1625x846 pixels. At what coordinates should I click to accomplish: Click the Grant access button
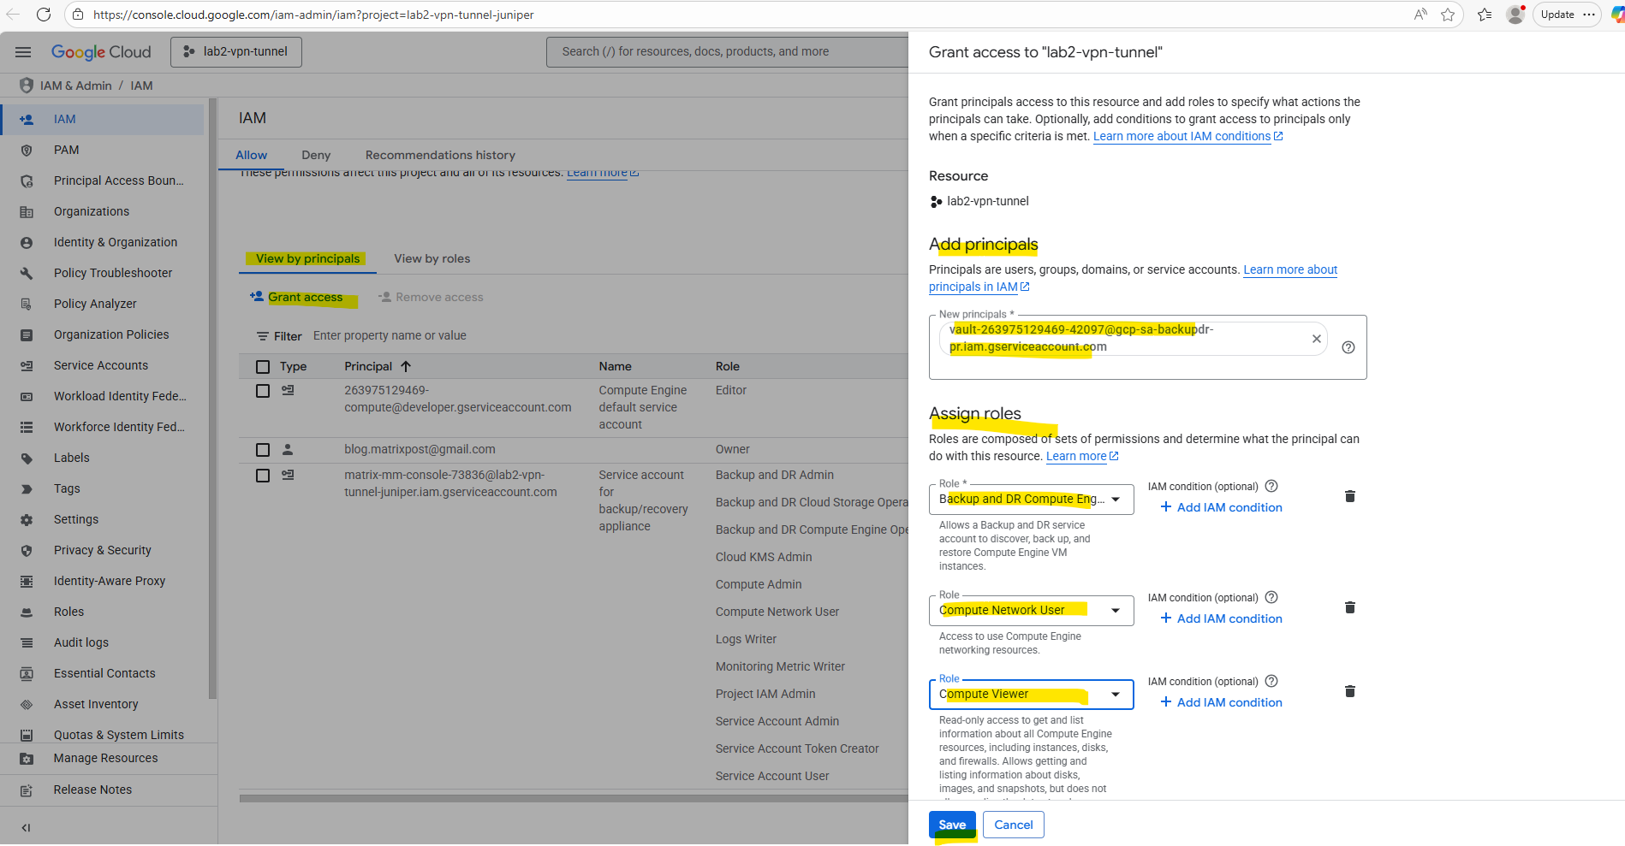[296, 297]
